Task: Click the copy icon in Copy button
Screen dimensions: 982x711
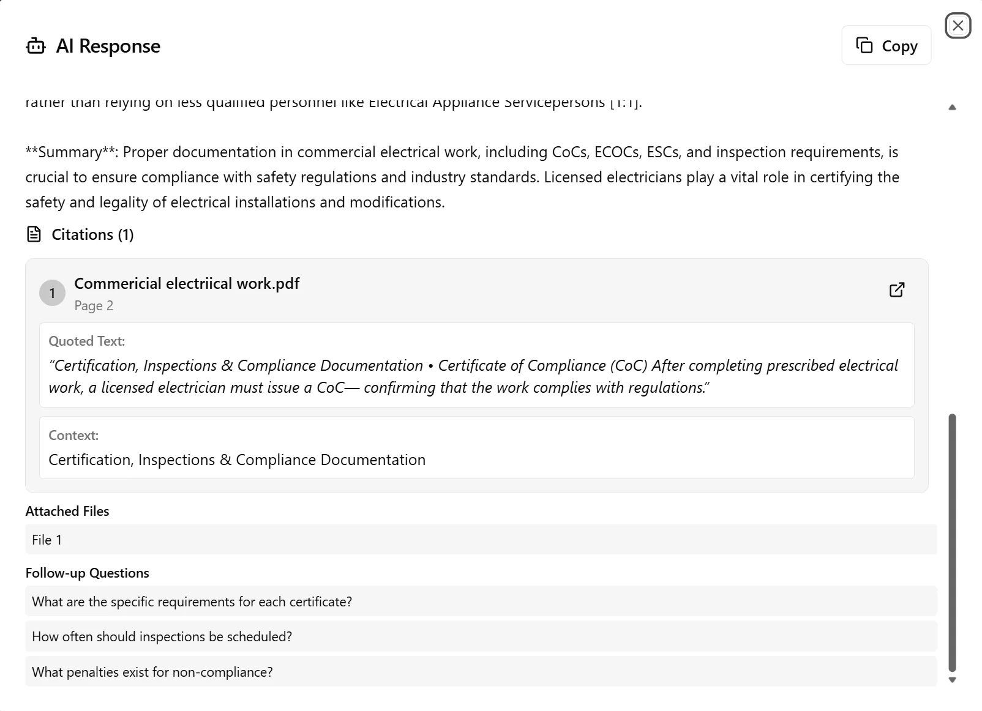Action: pyautogui.click(x=864, y=45)
